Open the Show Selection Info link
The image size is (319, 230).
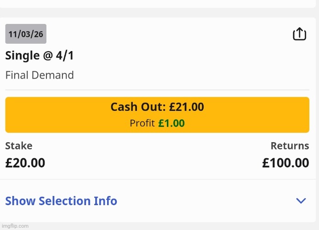61,201
